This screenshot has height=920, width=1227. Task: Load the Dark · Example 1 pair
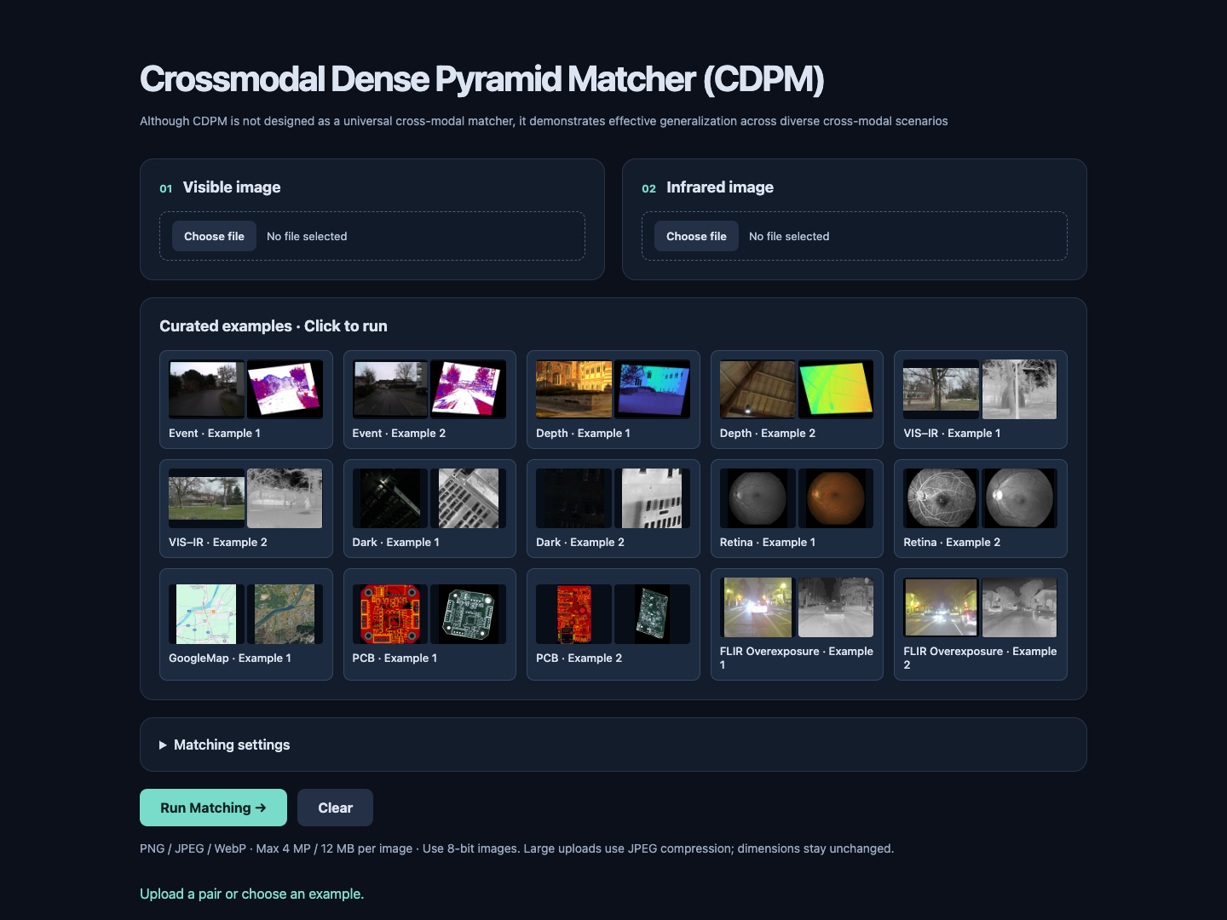click(x=429, y=509)
